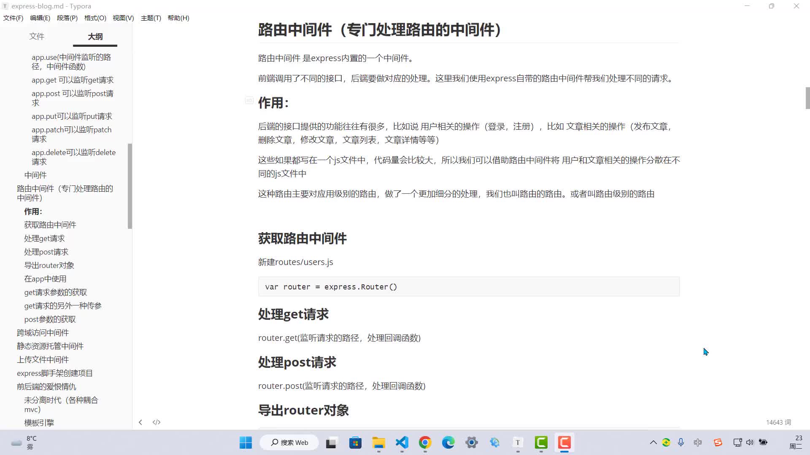Open the weather widget showing 8°C
810x455 pixels.
(x=24, y=442)
